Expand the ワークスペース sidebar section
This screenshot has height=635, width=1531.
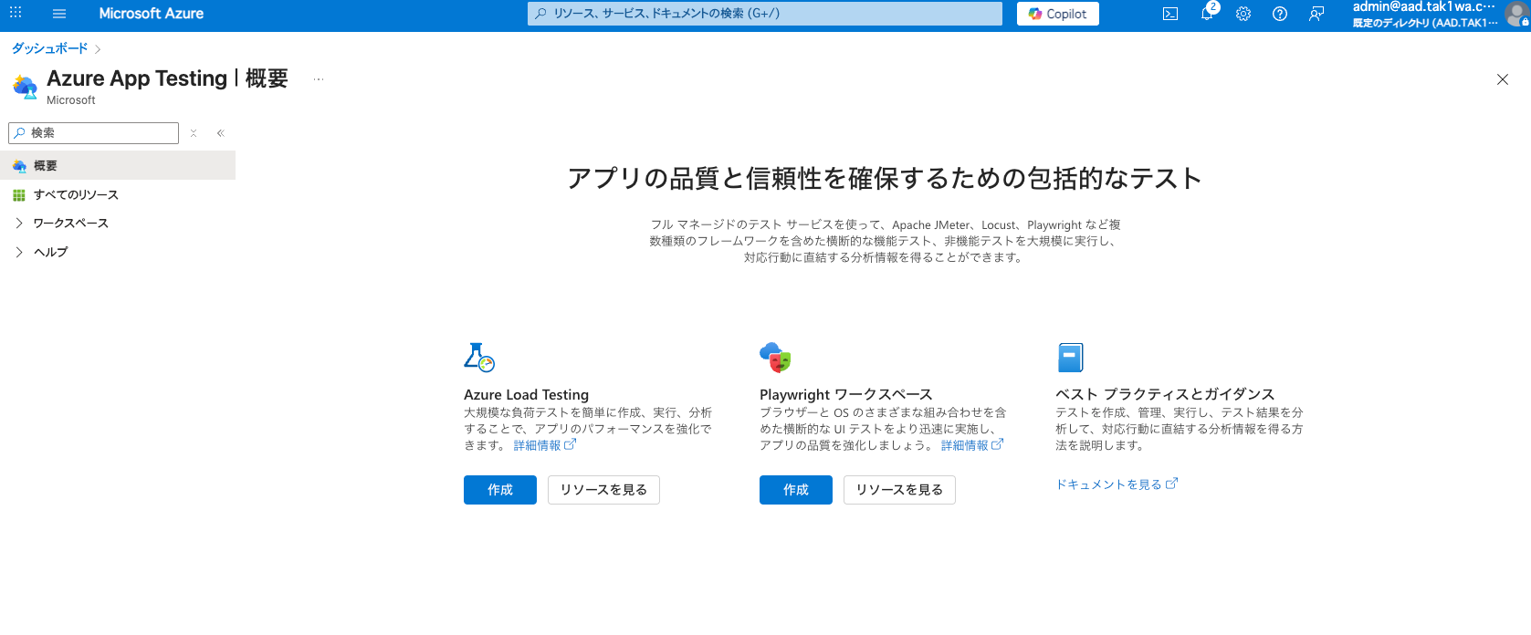pyautogui.click(x=19, y=224)
